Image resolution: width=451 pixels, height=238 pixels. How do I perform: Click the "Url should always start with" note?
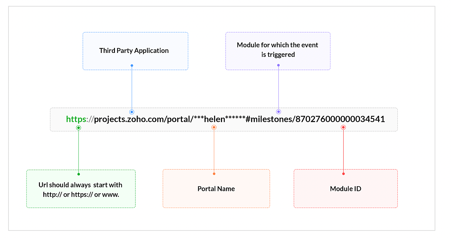pyautogui.click(x=81, y=189)
